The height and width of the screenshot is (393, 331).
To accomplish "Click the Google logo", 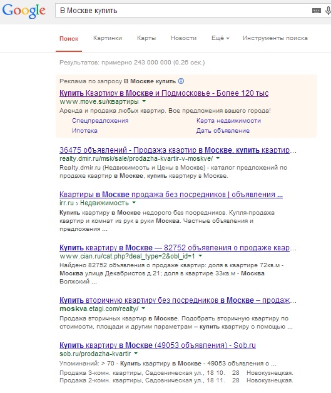I will click(24, 11).
